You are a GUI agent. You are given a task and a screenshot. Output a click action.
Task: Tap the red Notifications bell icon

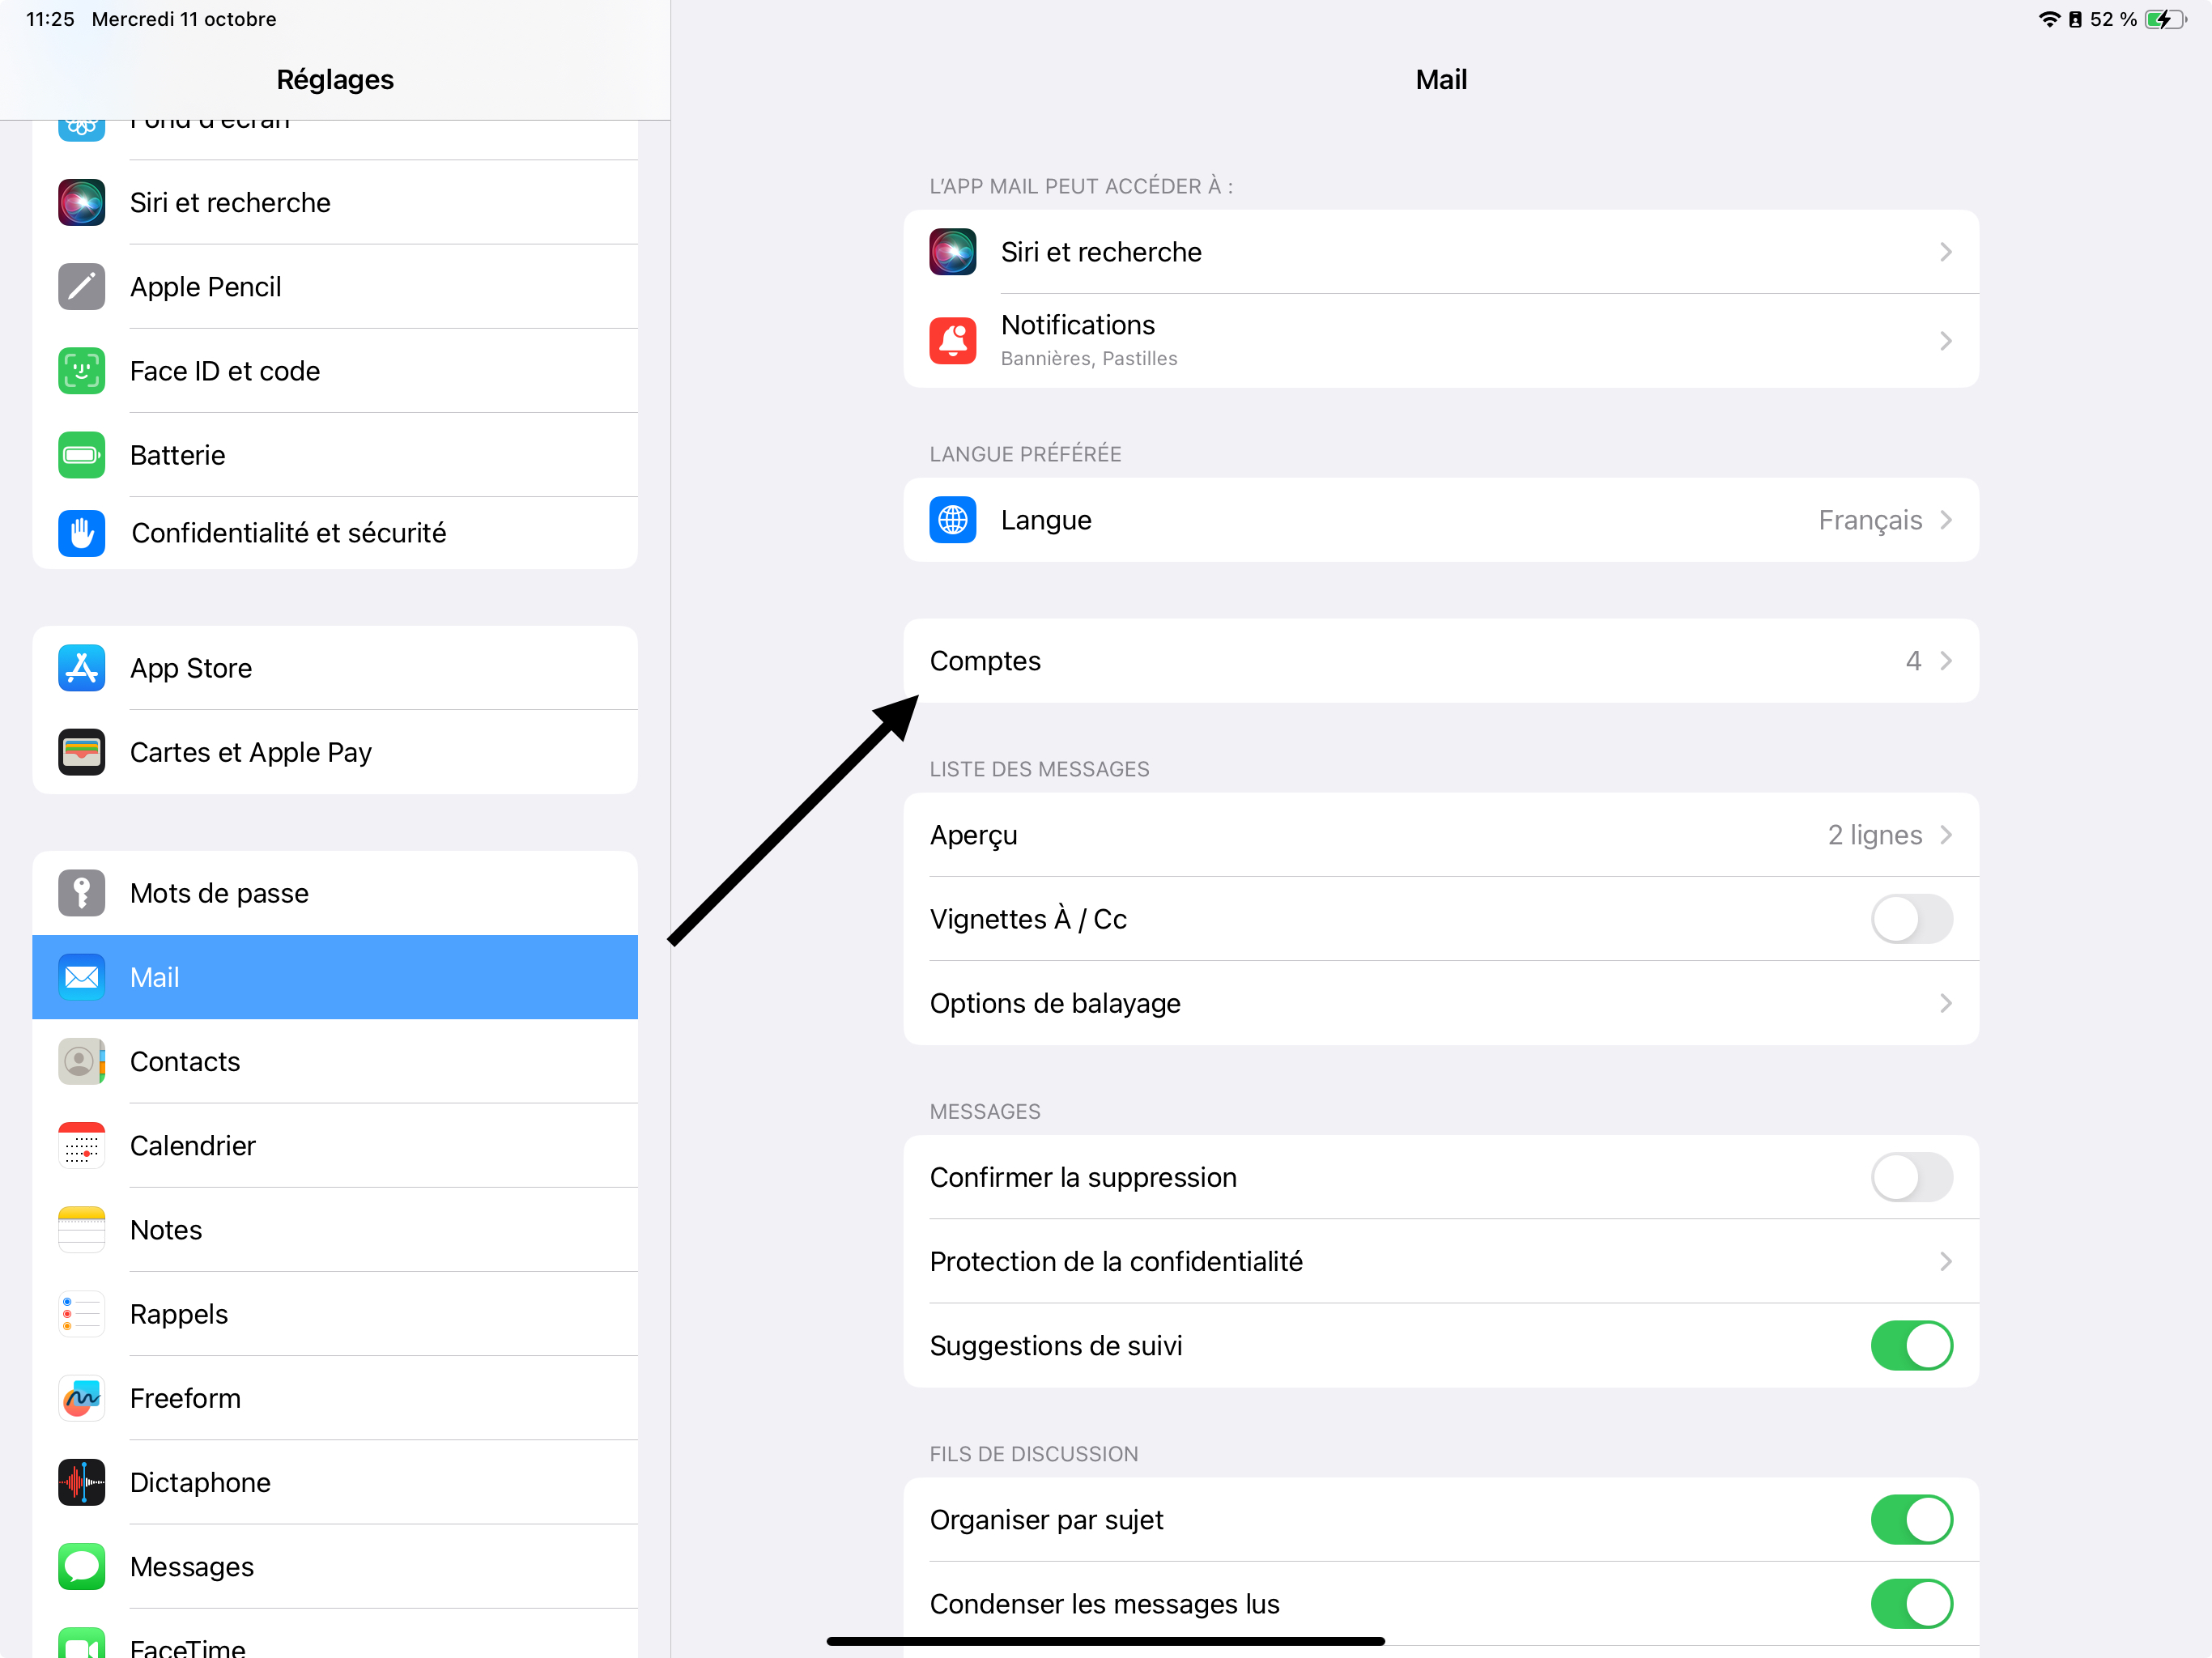click(x=953, y=341)
